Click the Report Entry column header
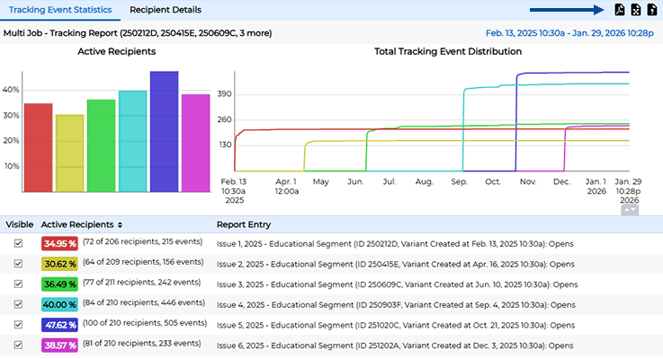This screenshot has height=359, width=663. 244,224
